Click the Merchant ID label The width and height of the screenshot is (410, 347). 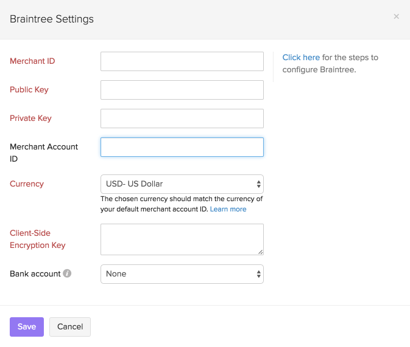(32, 61)
